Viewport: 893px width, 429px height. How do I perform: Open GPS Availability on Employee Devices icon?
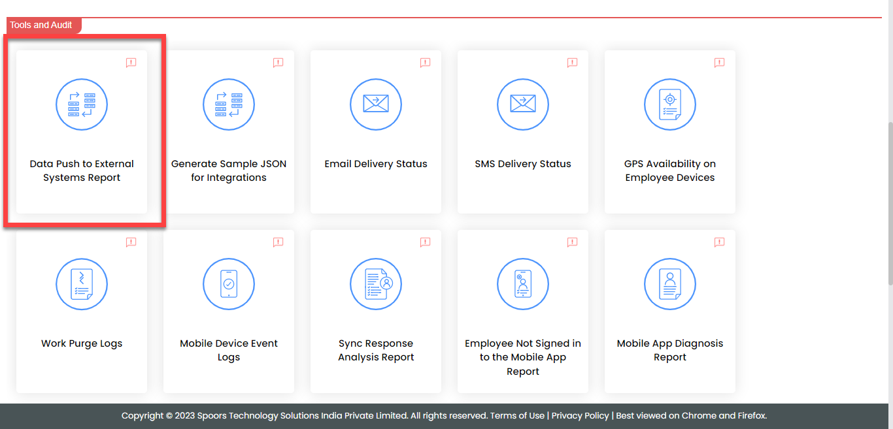[x=670, y=104]
